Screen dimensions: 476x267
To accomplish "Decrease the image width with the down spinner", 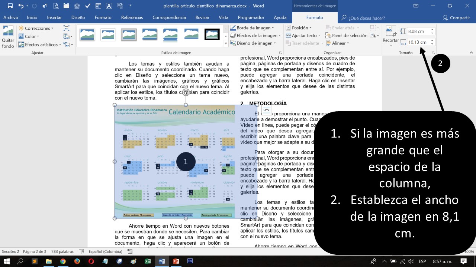I will (432, 44).
